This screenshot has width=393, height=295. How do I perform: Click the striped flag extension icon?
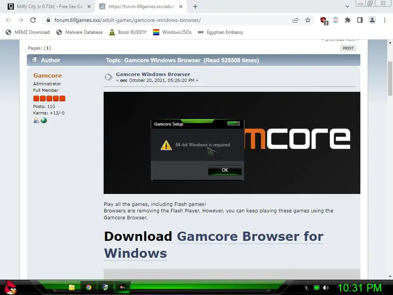[x=335, y=20]
